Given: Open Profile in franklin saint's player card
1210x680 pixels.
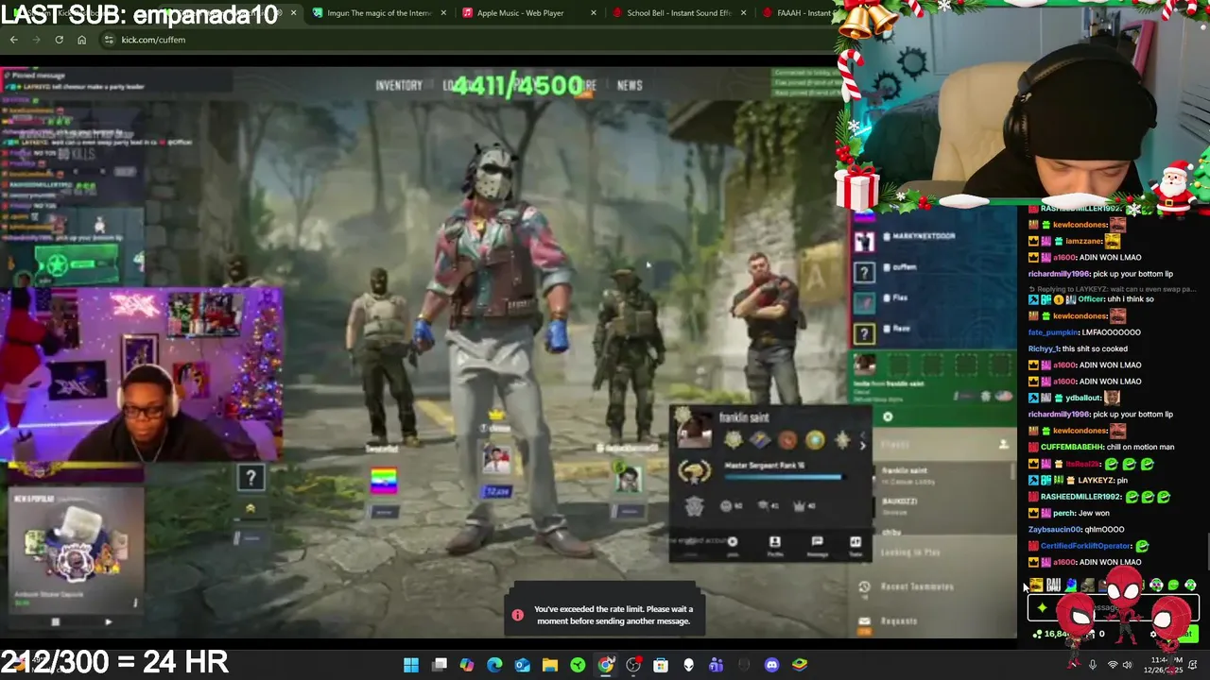Looking at the screenshot, I should [774, 545].
